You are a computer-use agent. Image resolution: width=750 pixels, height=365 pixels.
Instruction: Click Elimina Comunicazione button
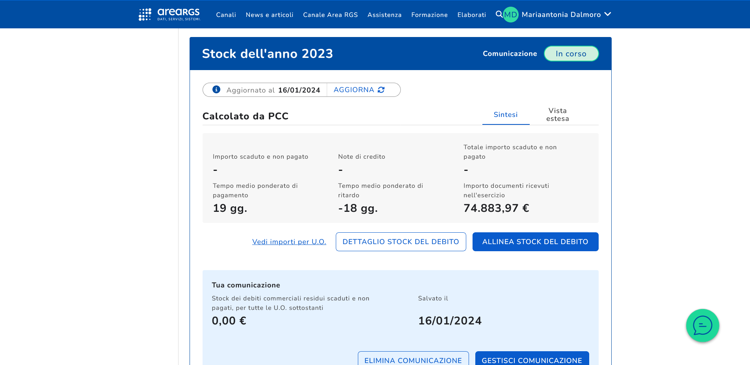click(x=413, y=360)
